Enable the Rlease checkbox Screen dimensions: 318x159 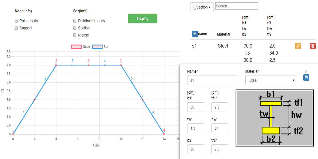coord(75,35)
